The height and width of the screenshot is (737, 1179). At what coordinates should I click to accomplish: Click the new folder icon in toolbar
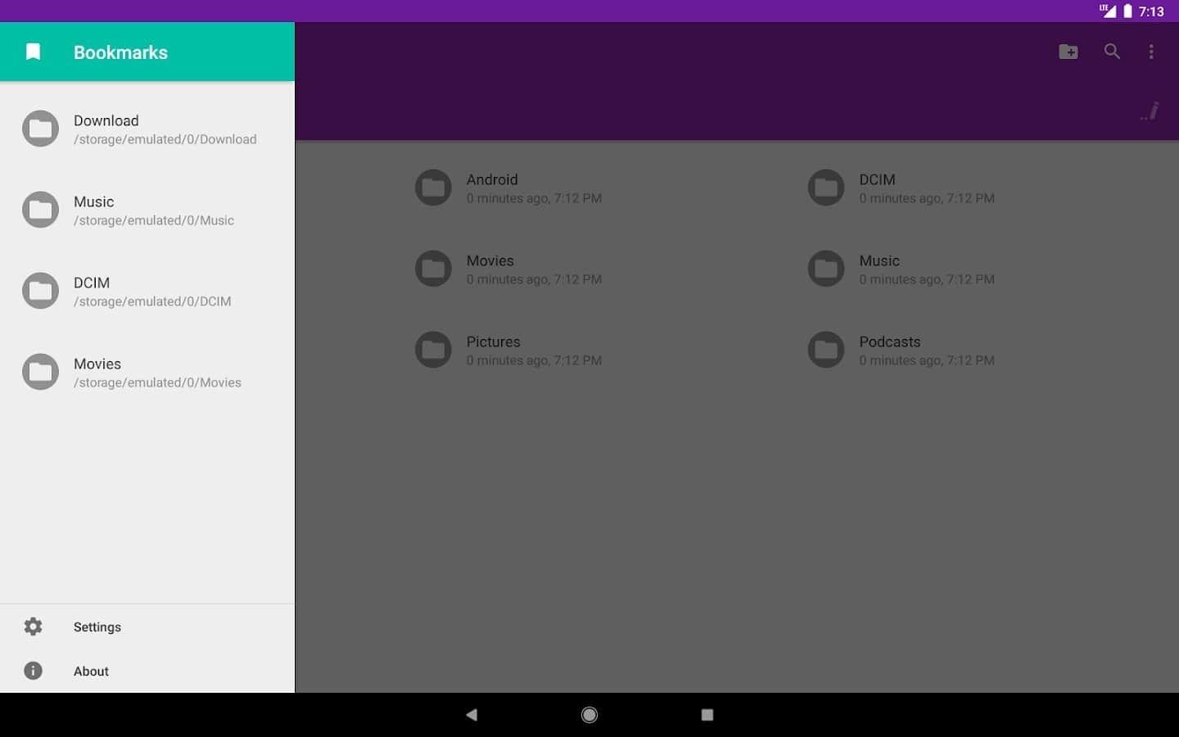tap(1068, 52)
